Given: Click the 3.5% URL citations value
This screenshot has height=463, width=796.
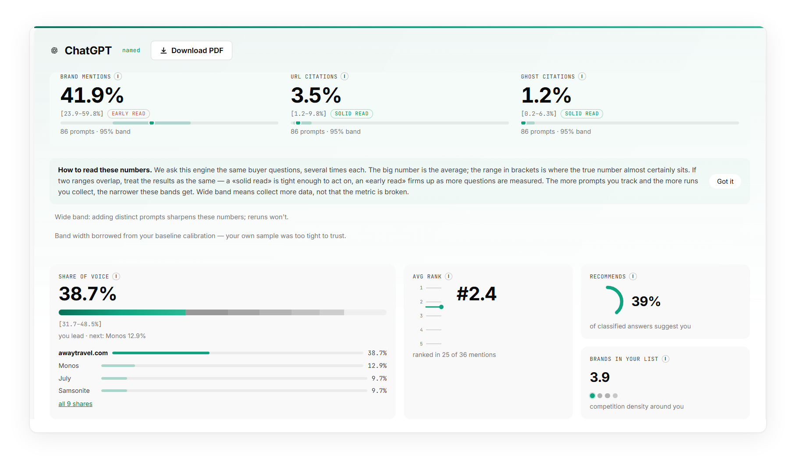Looking at the screenshot, I should [x=316, y=95].
